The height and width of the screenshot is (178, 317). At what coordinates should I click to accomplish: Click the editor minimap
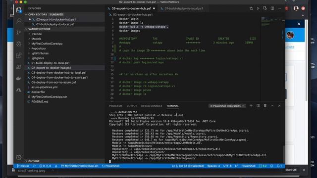coord(271,22)
